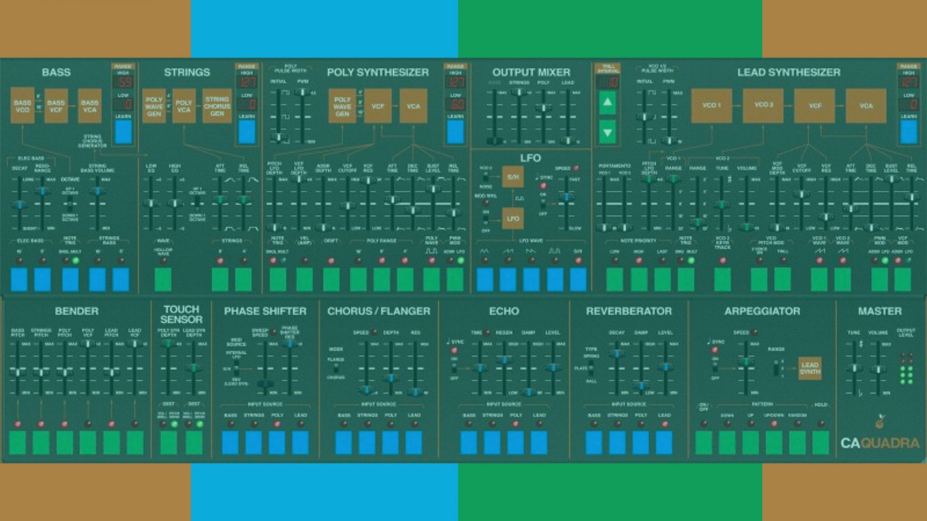The width and height of the screenshot is (927, 521).
Task: Select the square LFO waveform
Action: (555, 280)
